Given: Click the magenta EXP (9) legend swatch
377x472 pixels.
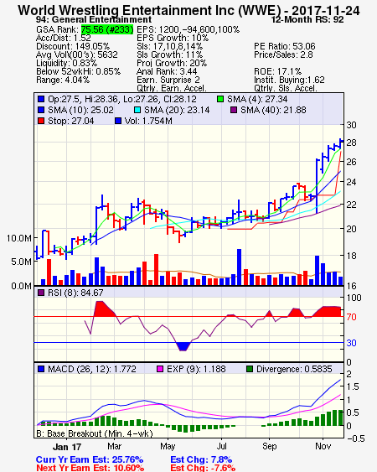Looking at the screenshot, I should (160, 369).
